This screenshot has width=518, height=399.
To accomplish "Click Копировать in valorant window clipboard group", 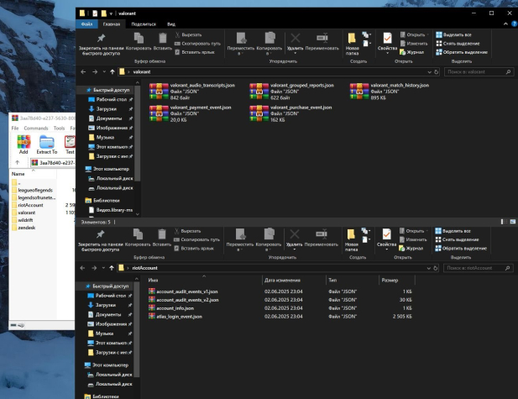I will pyautogui.click(x=139, y=42).
